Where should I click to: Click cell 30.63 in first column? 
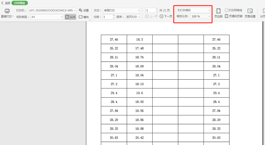114,138
